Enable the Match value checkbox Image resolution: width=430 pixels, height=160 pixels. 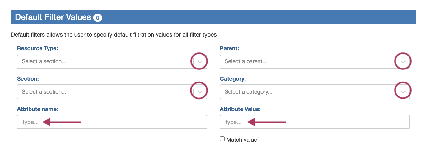tap(222, 139)
